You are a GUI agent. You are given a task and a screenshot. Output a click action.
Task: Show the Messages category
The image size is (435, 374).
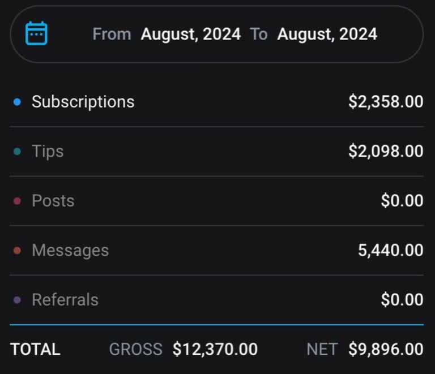[217, 251]
